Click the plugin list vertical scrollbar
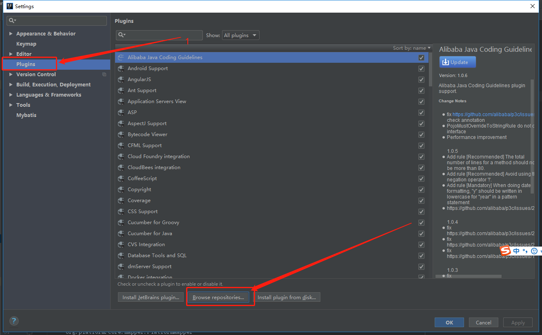This screenshot has width=542, height=335. (x=431, y=69)
